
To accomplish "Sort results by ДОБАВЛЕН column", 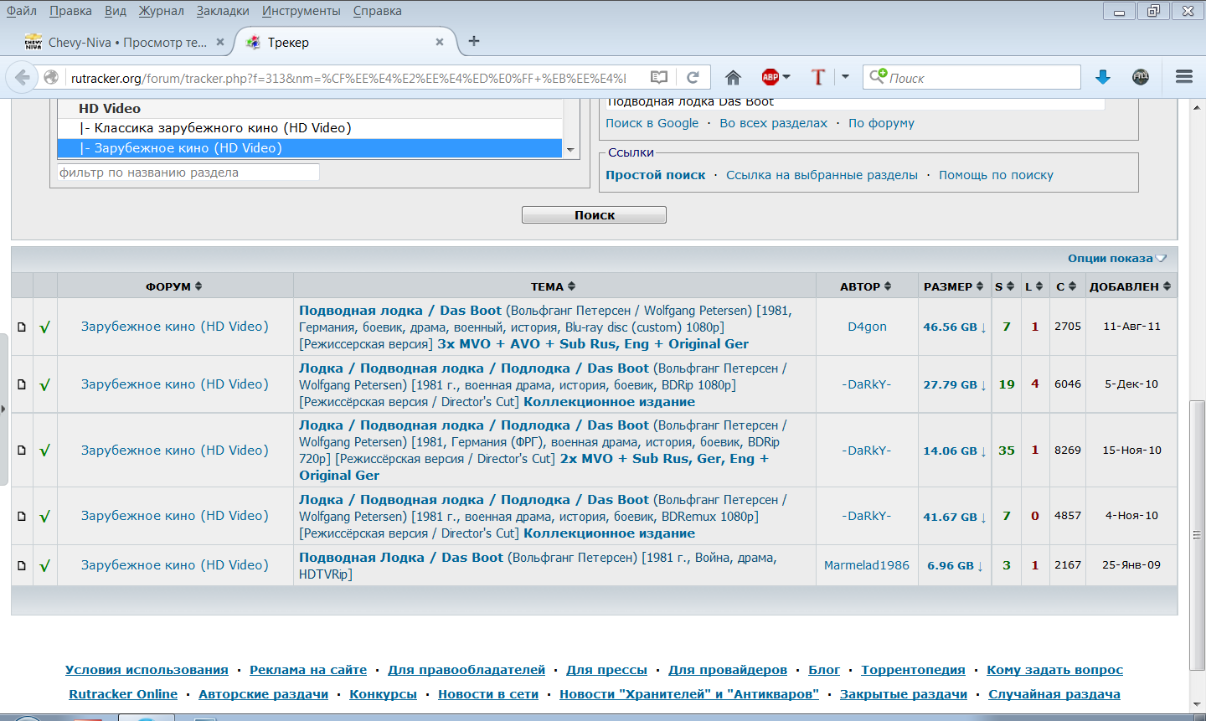I will click(1130, 286).
